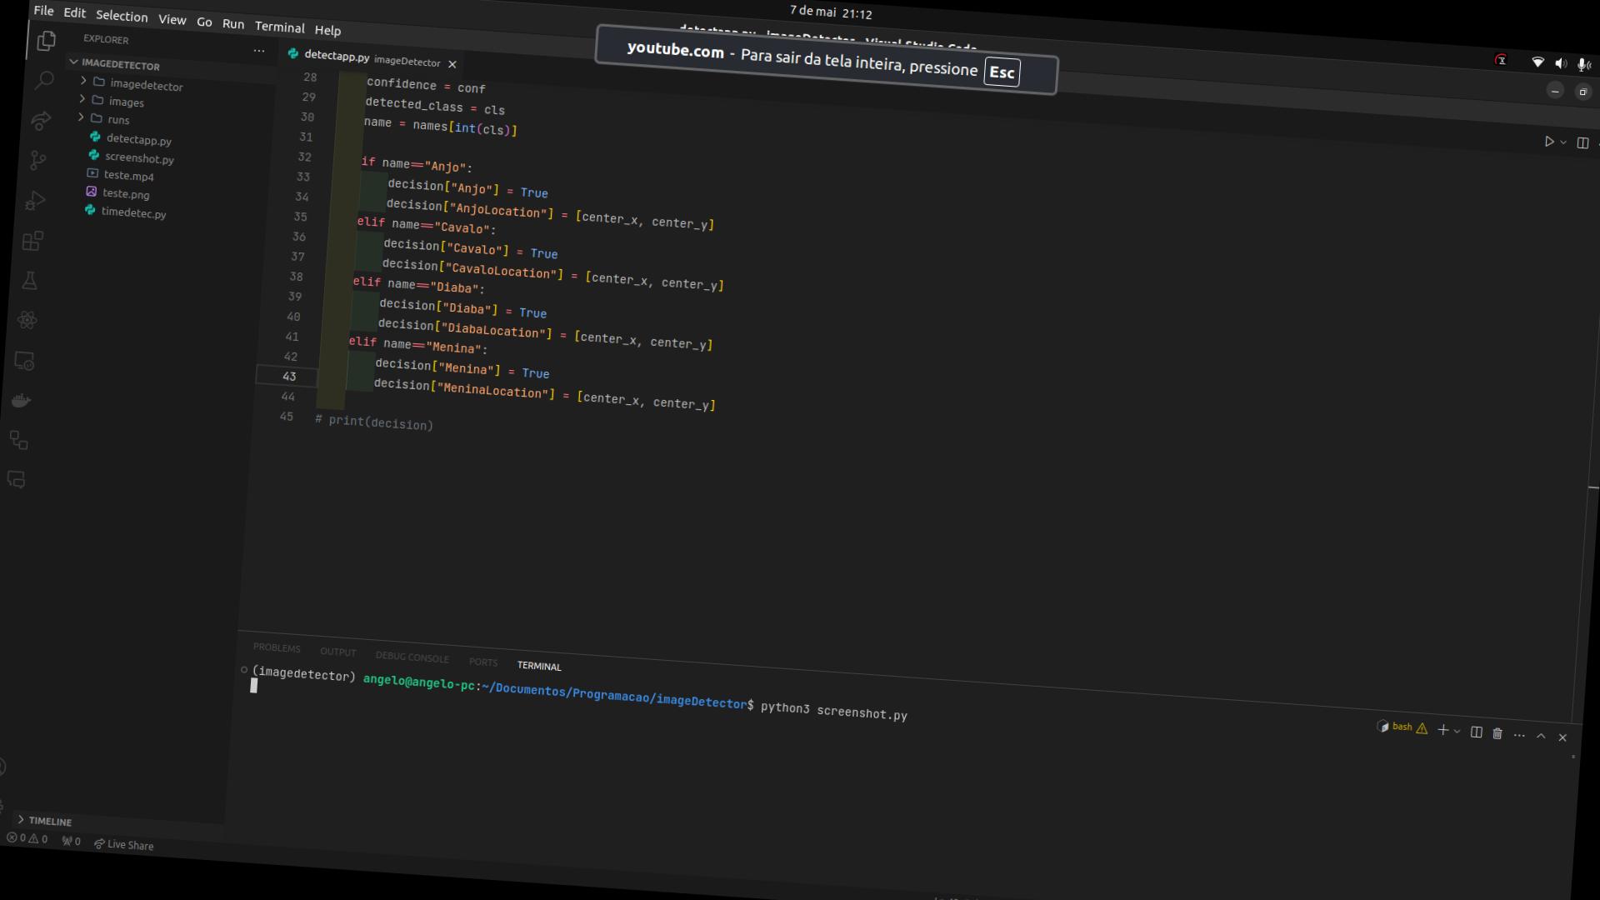Open the speaker volume tray indicator
This screenshot has height=900, width=1600.
coord(1561,63)
